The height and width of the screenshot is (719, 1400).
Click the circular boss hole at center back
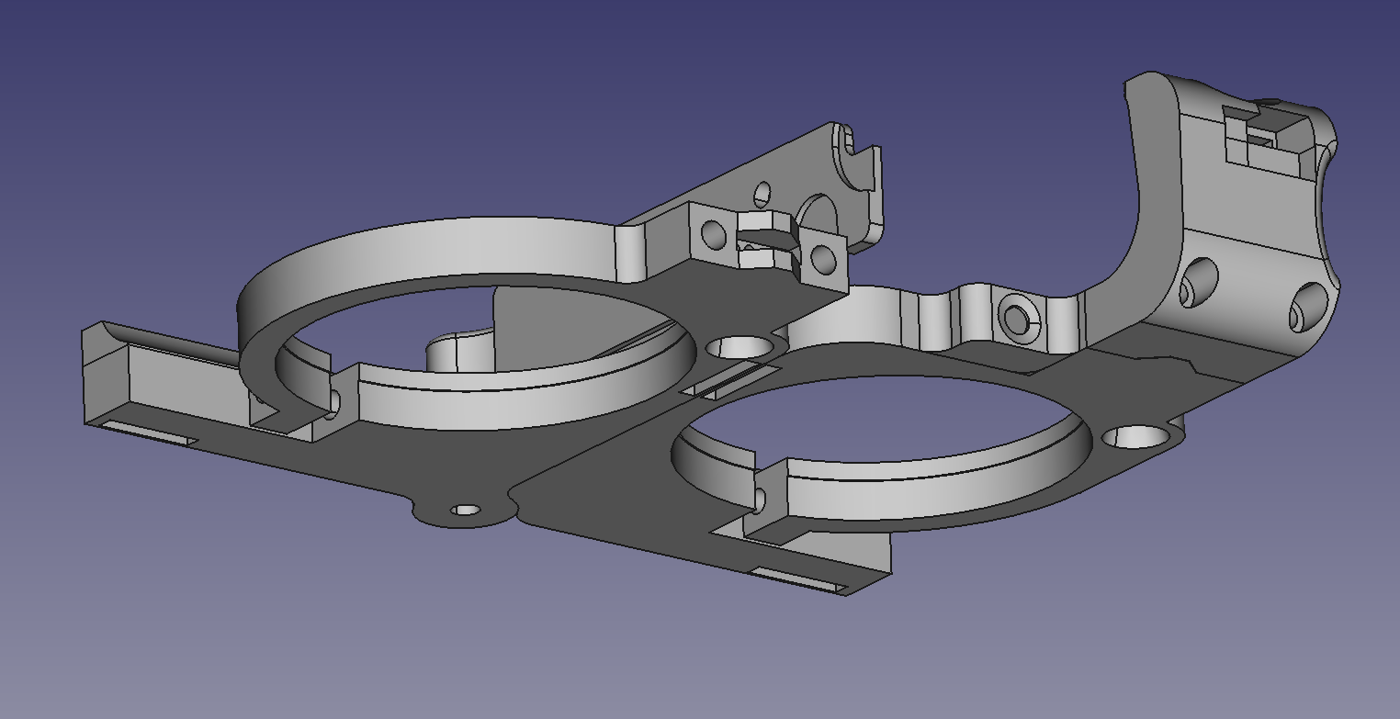(1016, 320)
